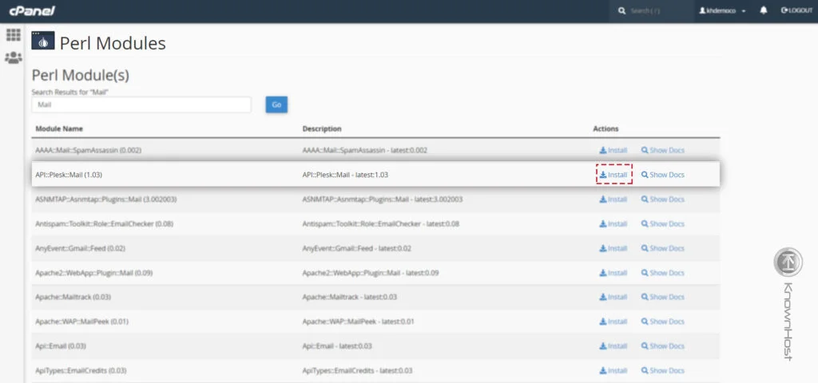Focus the module search box containing Mail
Screen dimensions: 818x383
click(141, 105)
